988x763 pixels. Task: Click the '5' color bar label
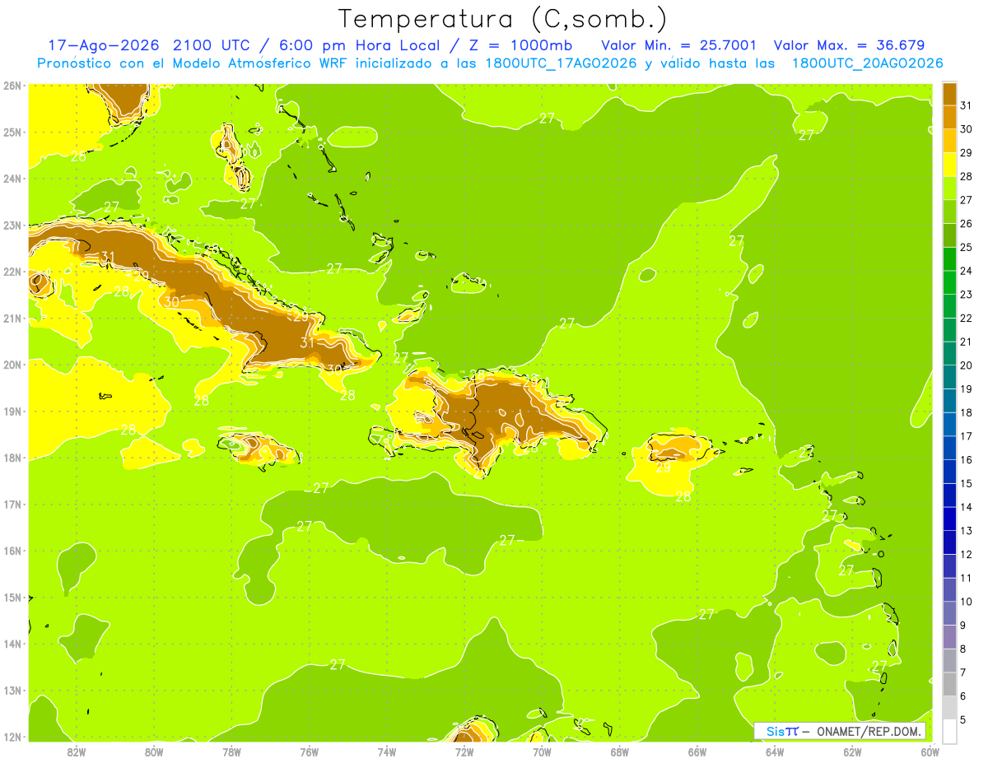click(x=964, y=720)
